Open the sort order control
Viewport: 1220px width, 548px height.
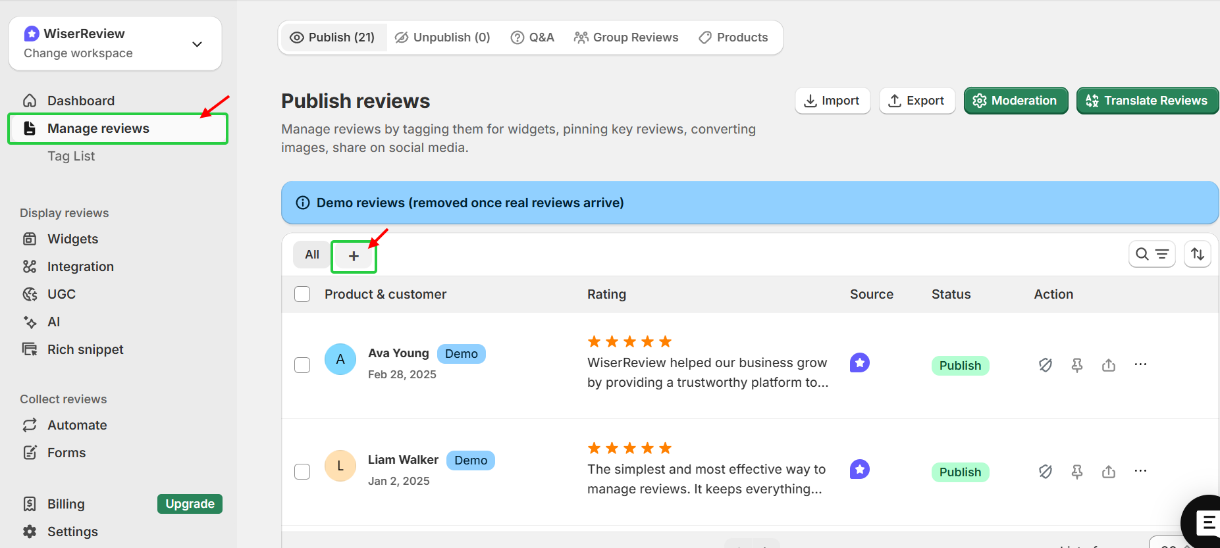coord(1198,254)
